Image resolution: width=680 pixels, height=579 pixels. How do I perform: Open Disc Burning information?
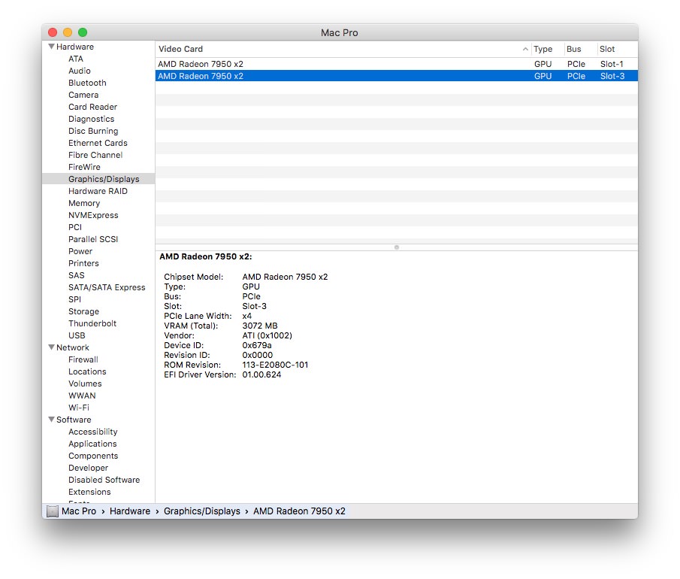click(x=93, y=131)
